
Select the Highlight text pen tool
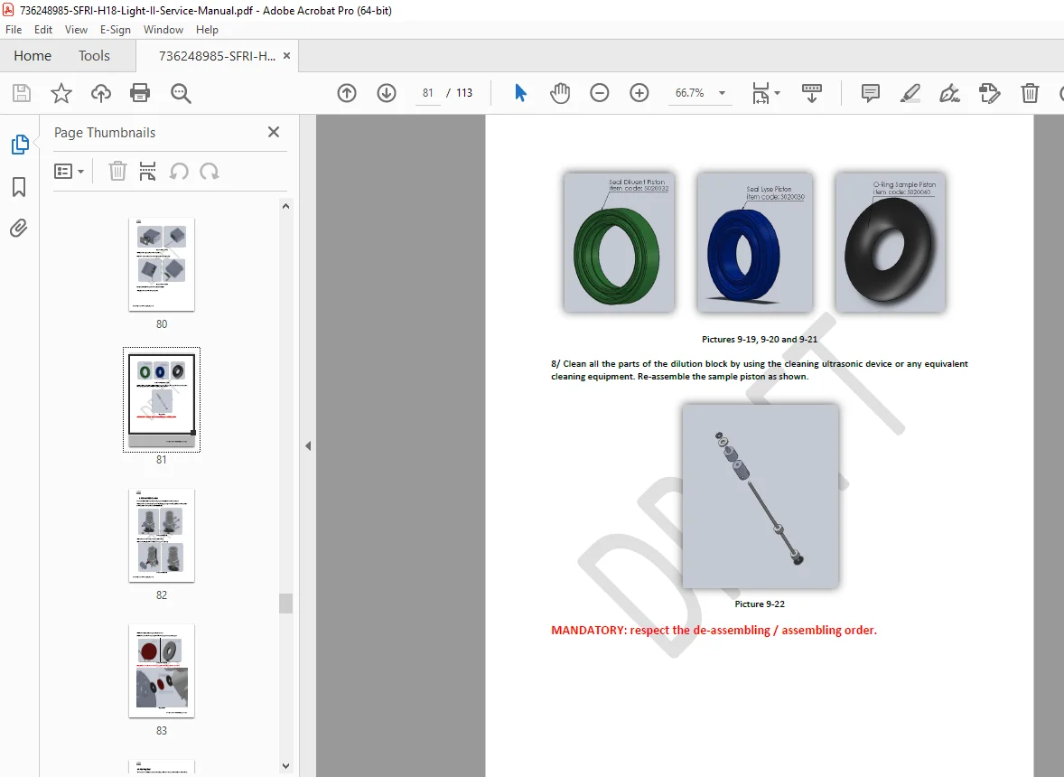[x=910, y=93]
